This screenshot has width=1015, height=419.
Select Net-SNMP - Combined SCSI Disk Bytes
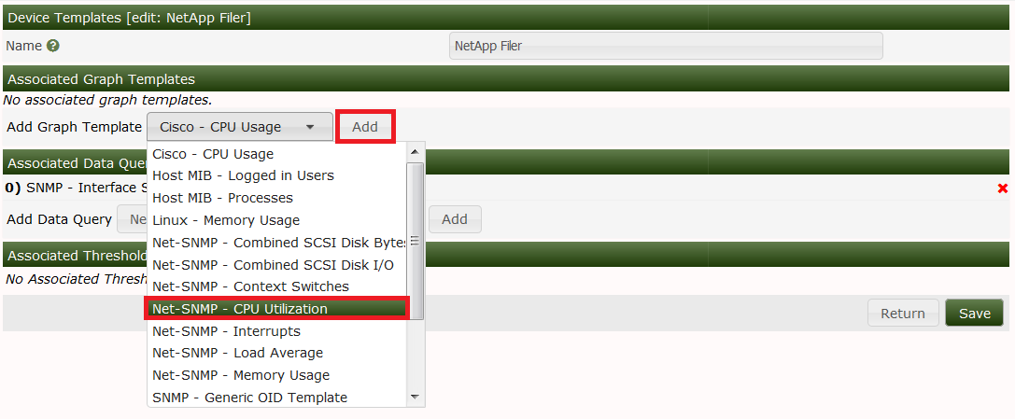pos(278,243)
